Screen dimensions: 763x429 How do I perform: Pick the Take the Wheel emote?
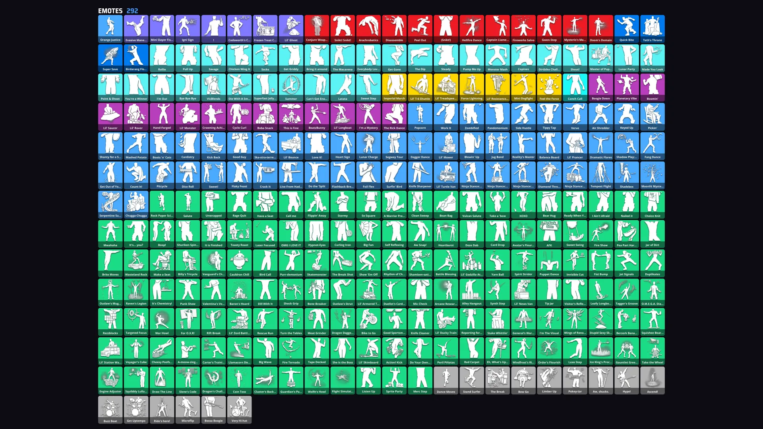click(x=653, y=351)
